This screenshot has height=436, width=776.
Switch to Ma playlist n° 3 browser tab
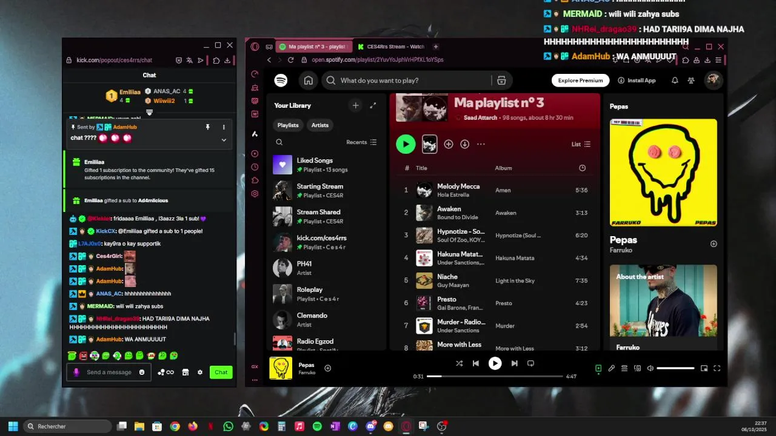[314, 47]
